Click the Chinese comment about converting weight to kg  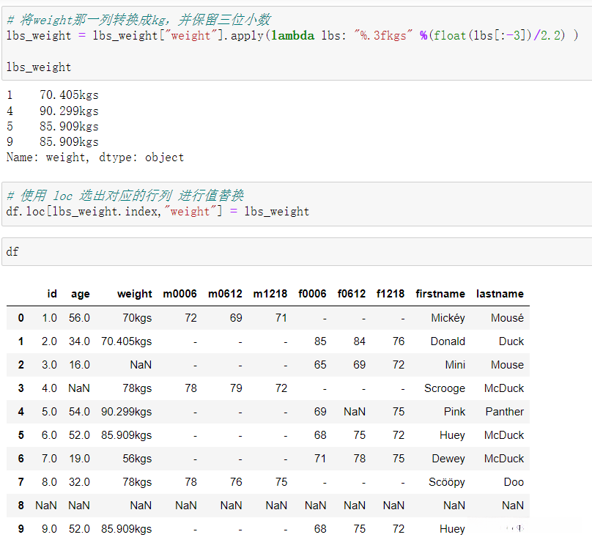pos(138,20)
